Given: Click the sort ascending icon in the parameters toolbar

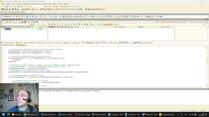Looking at the screenshot, I should pos(74,24).
